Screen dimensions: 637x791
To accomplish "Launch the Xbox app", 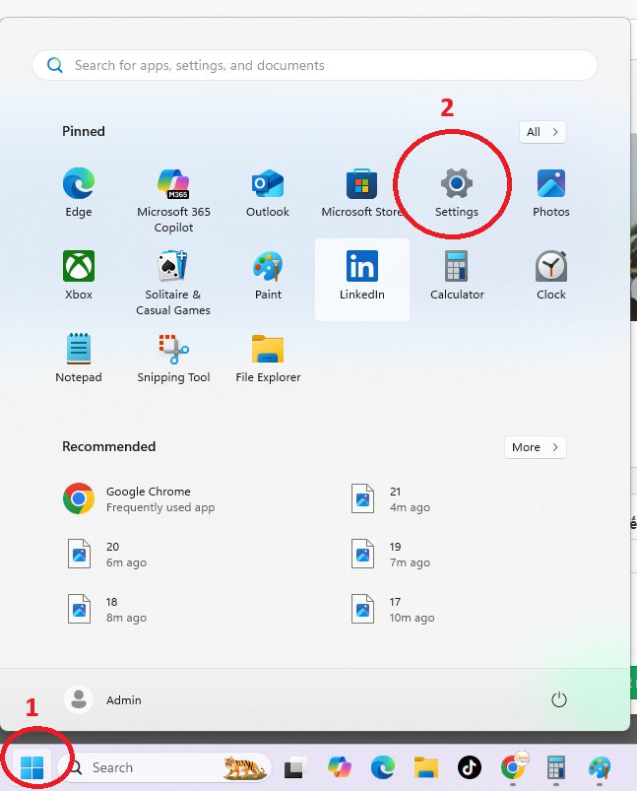I will (x=79, y=276).
